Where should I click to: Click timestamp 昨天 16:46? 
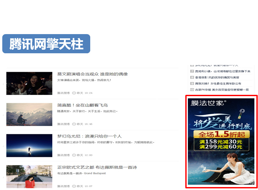[x=85, y=124]
